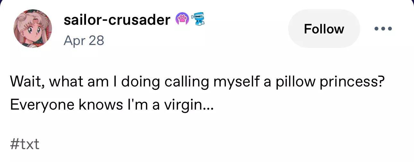
Task: Inspect the wind-up teeth badge
Action: click(x=197, y=20)
